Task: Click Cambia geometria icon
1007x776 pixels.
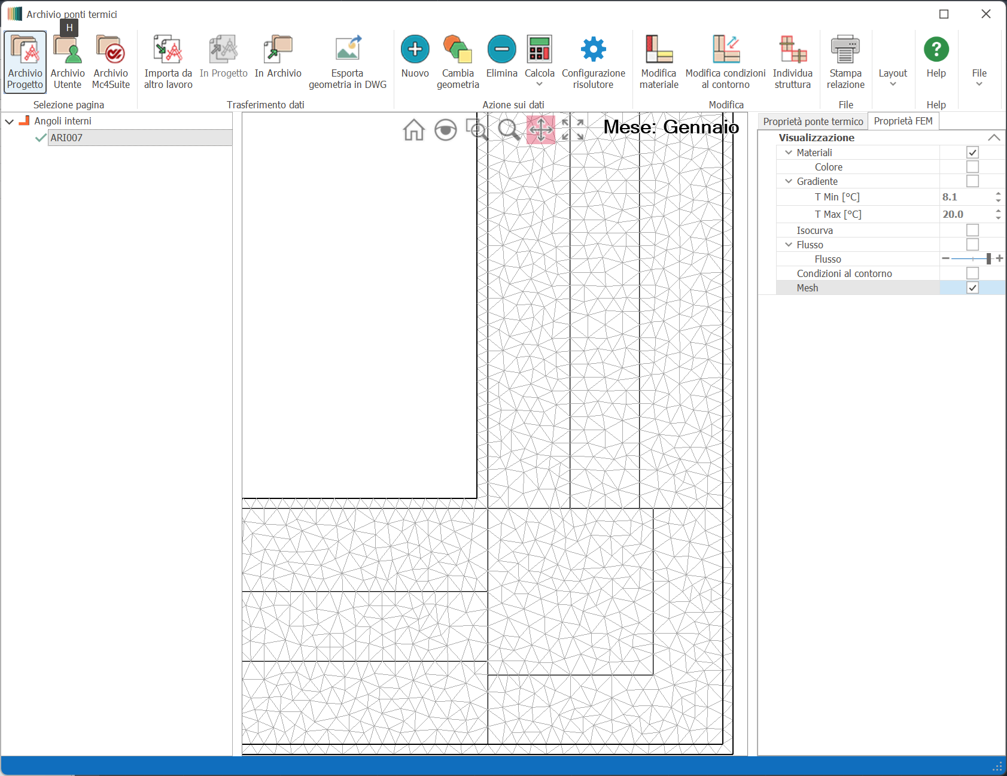Action: [x=458, y=49]
